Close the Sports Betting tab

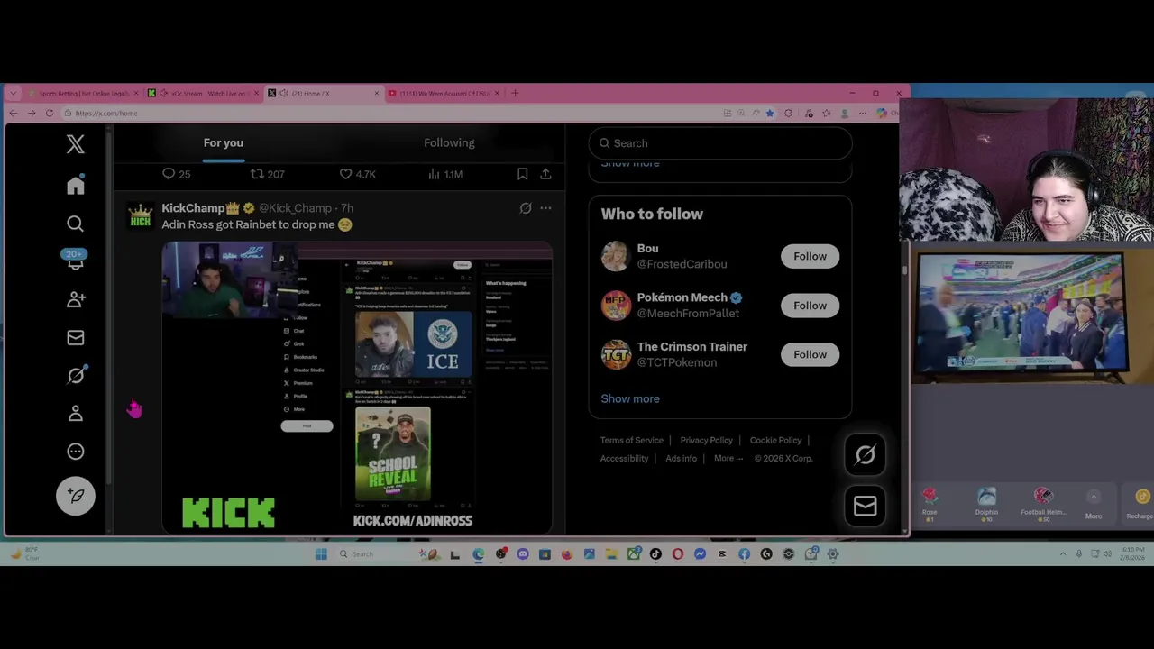tap(136, 93)
